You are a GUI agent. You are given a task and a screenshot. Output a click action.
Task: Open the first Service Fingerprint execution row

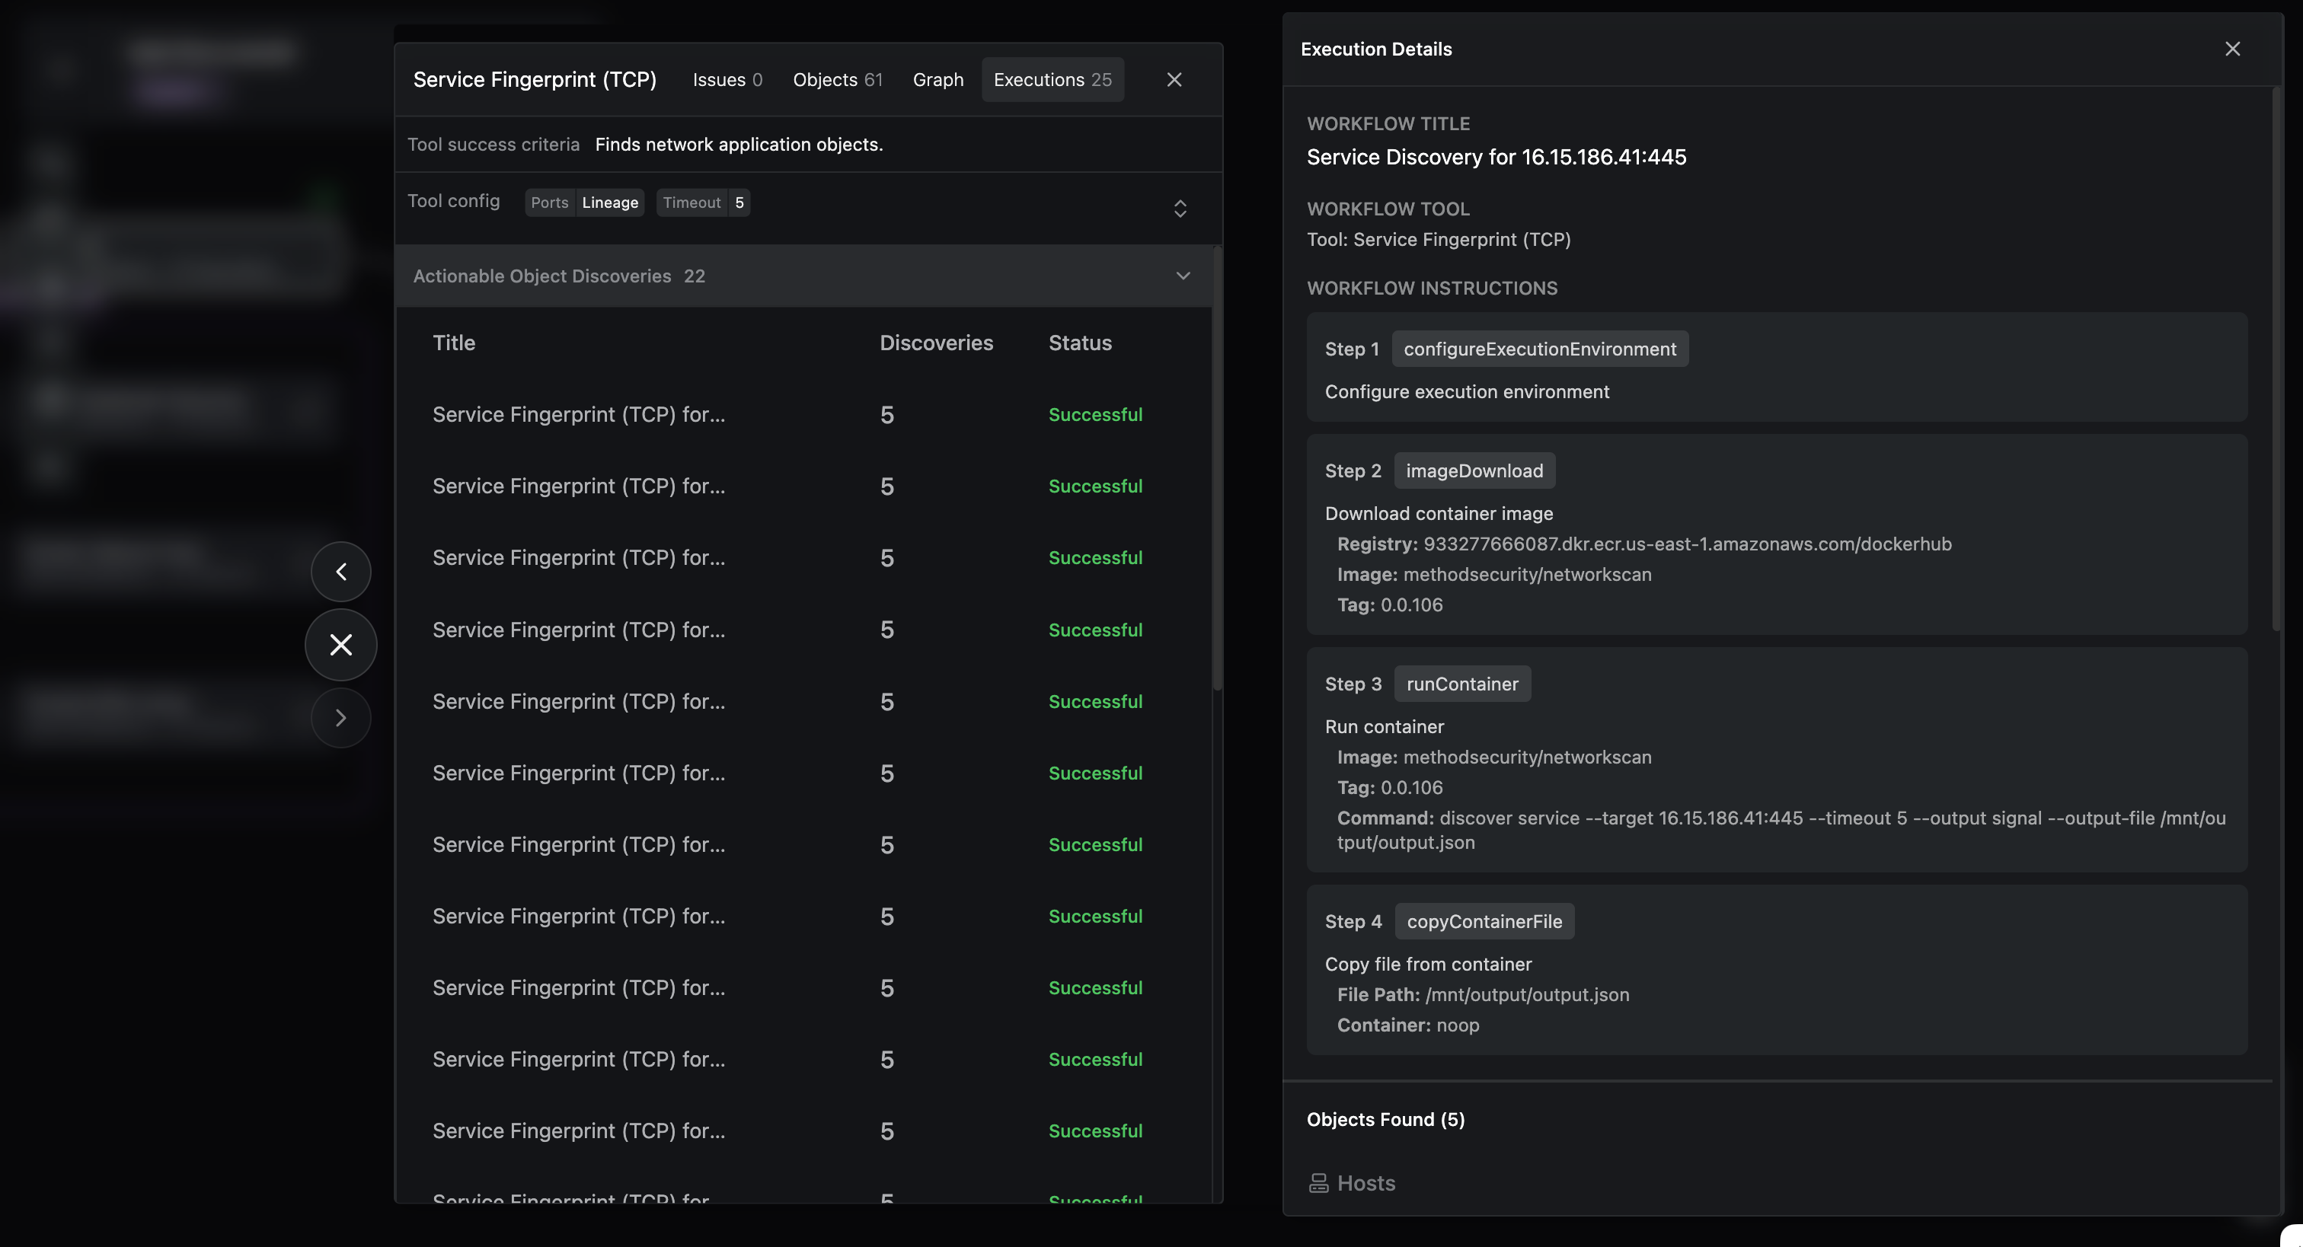(x=579, y=415)
